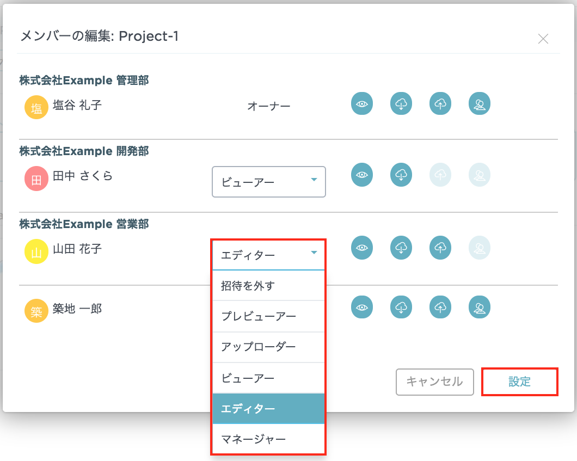Click the download cloud icon for 塩谷 礼子
The image size is (577, 461).
click(401, 103)
